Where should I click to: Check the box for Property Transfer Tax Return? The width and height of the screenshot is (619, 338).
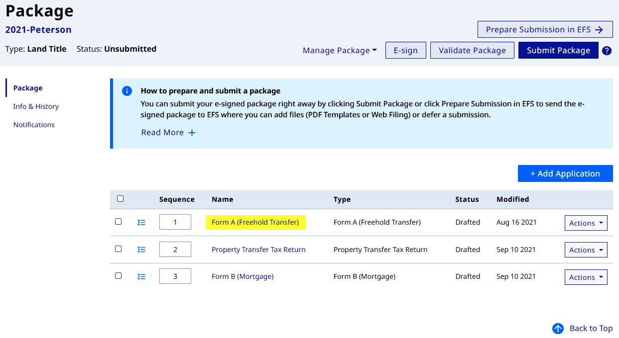118,249
